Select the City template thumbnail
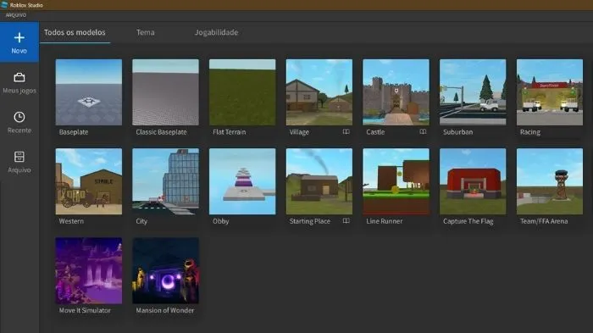 (166, 181)
